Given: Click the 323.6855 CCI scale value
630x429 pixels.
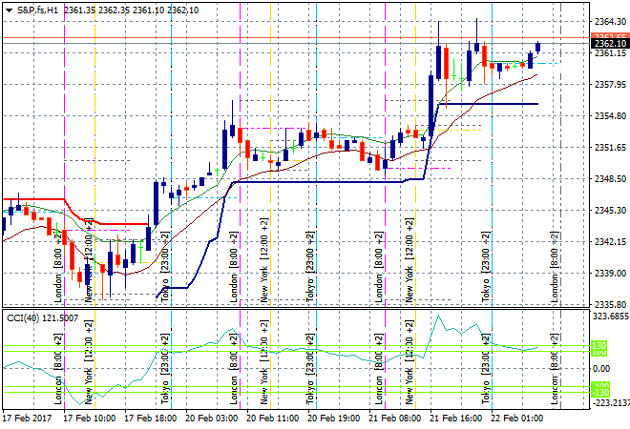Looking at the screenshot, I should [609, 316].
